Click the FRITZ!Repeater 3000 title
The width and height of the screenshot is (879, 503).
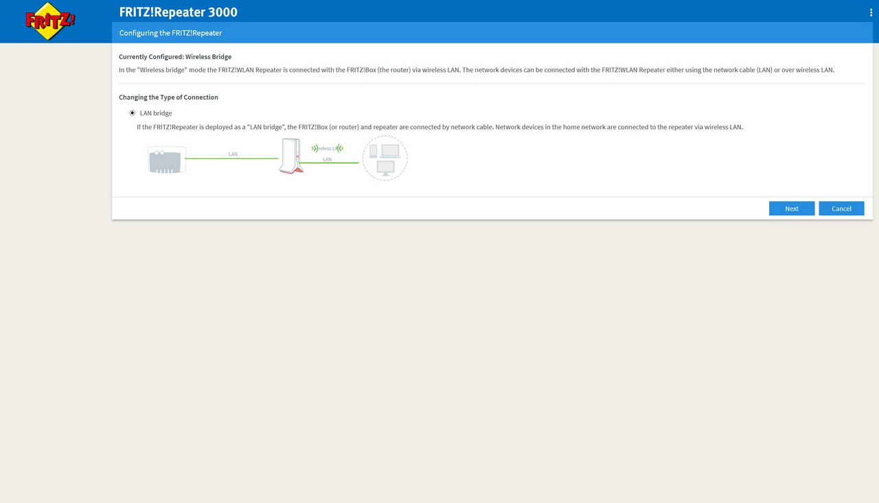pyautogui.click(x=179, y=12)
